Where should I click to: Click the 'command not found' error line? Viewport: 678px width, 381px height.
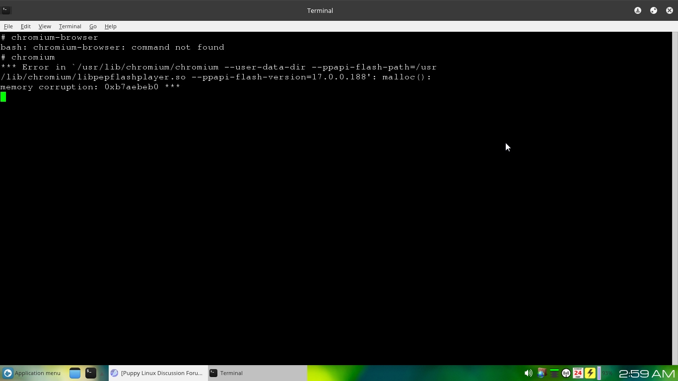point(112,47)
